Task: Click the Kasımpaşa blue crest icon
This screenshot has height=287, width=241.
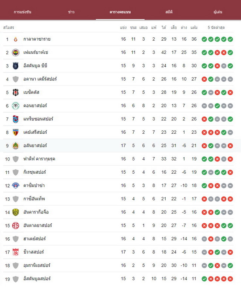Action: pos(15,186)
